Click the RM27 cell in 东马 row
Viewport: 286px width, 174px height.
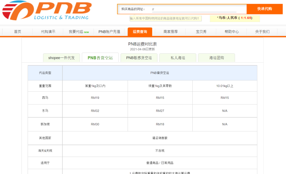point(160,111)
